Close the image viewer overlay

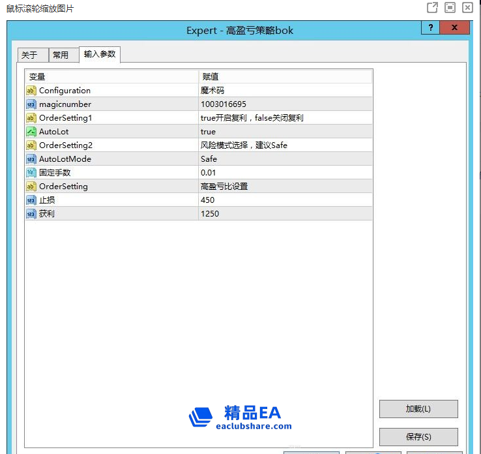[x=467, y=8]
